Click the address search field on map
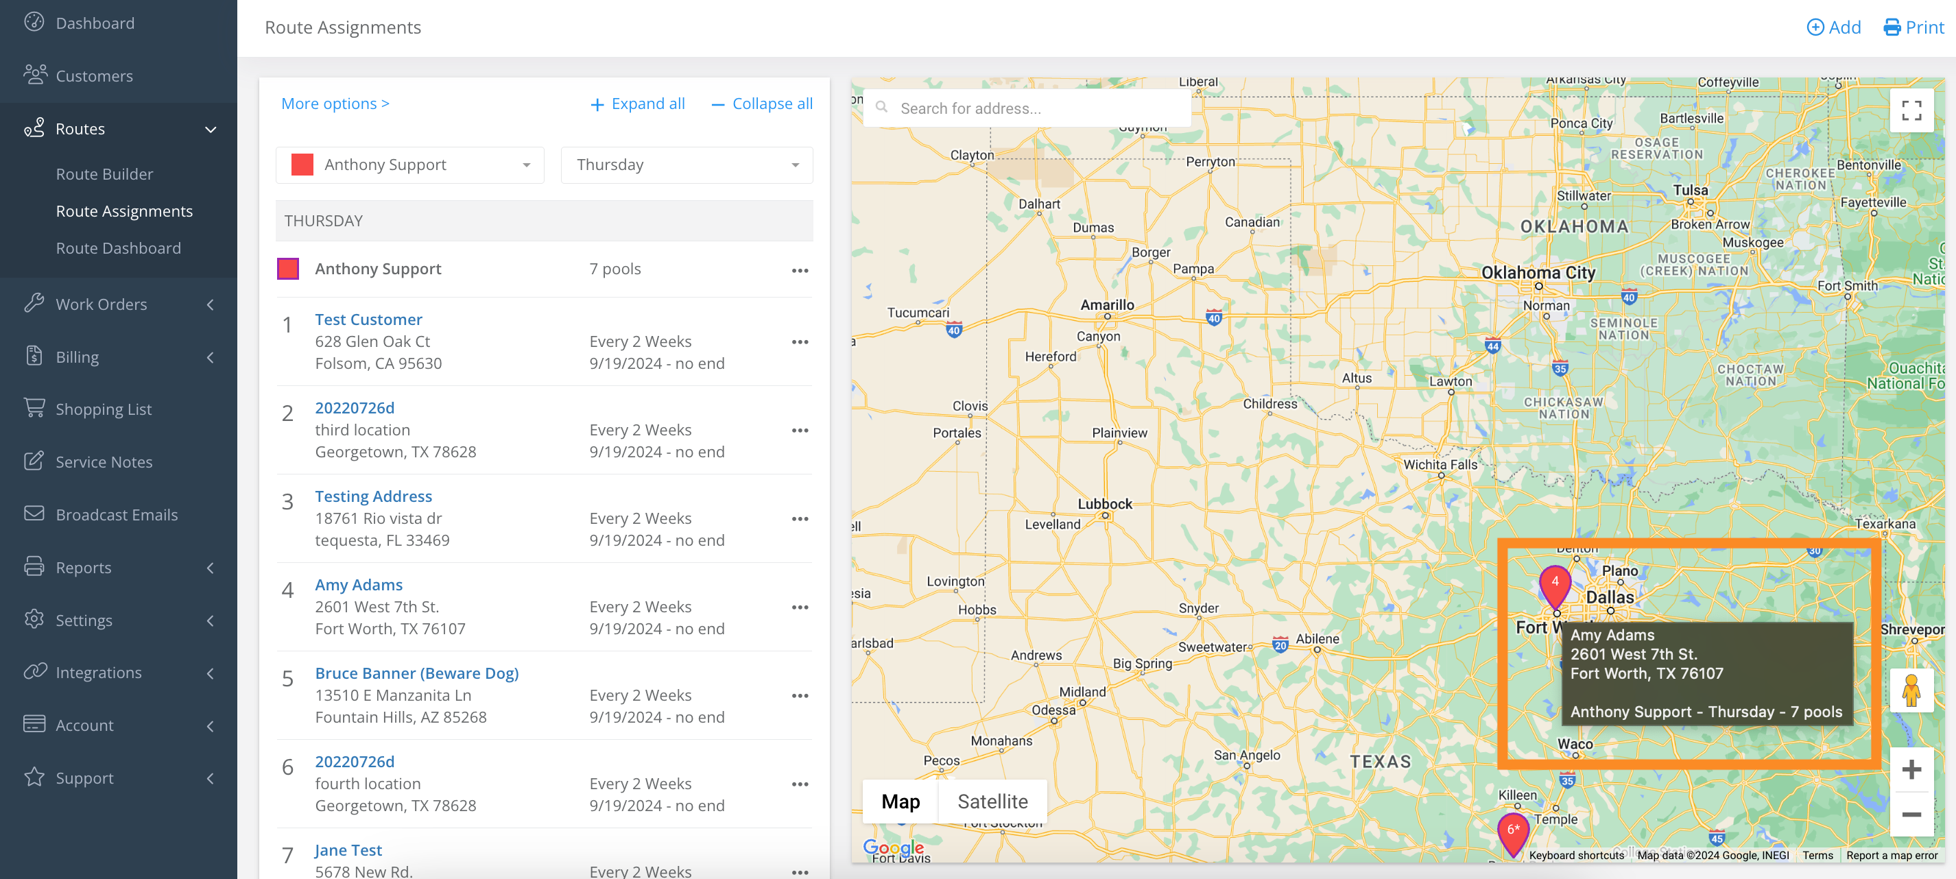 click(1028, 108)
